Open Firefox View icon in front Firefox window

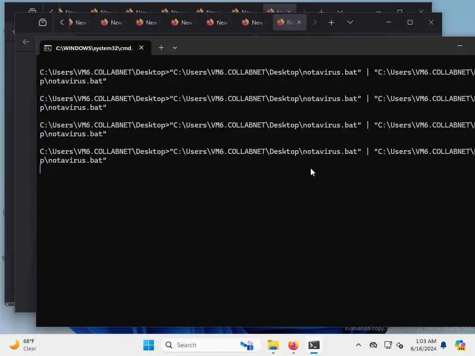tap(43, 22)
